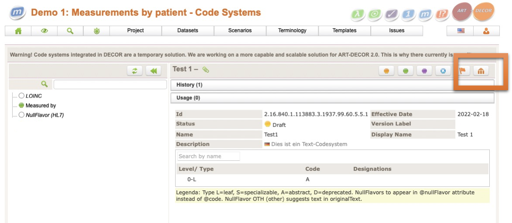Open the Datasets menu

click(188, 30)
